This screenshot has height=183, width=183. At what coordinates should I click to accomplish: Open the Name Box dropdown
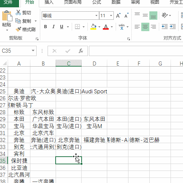[x=33, y=51]
